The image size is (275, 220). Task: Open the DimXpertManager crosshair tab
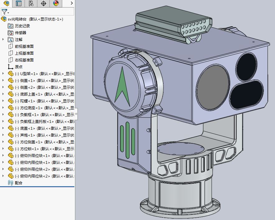(44, 3)
